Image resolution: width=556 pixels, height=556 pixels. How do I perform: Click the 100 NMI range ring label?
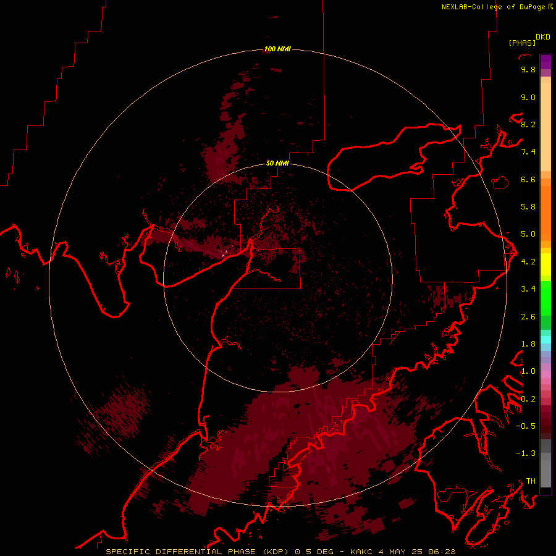click(277, 49)
